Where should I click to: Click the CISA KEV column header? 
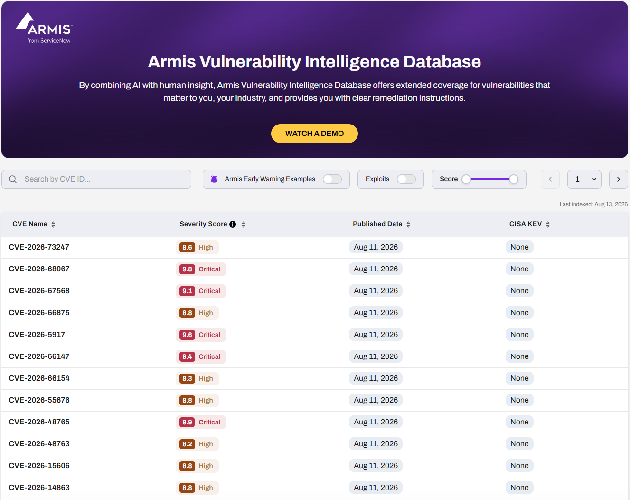(526, 224)
